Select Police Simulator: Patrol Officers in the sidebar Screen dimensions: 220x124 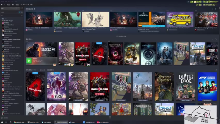12,39
